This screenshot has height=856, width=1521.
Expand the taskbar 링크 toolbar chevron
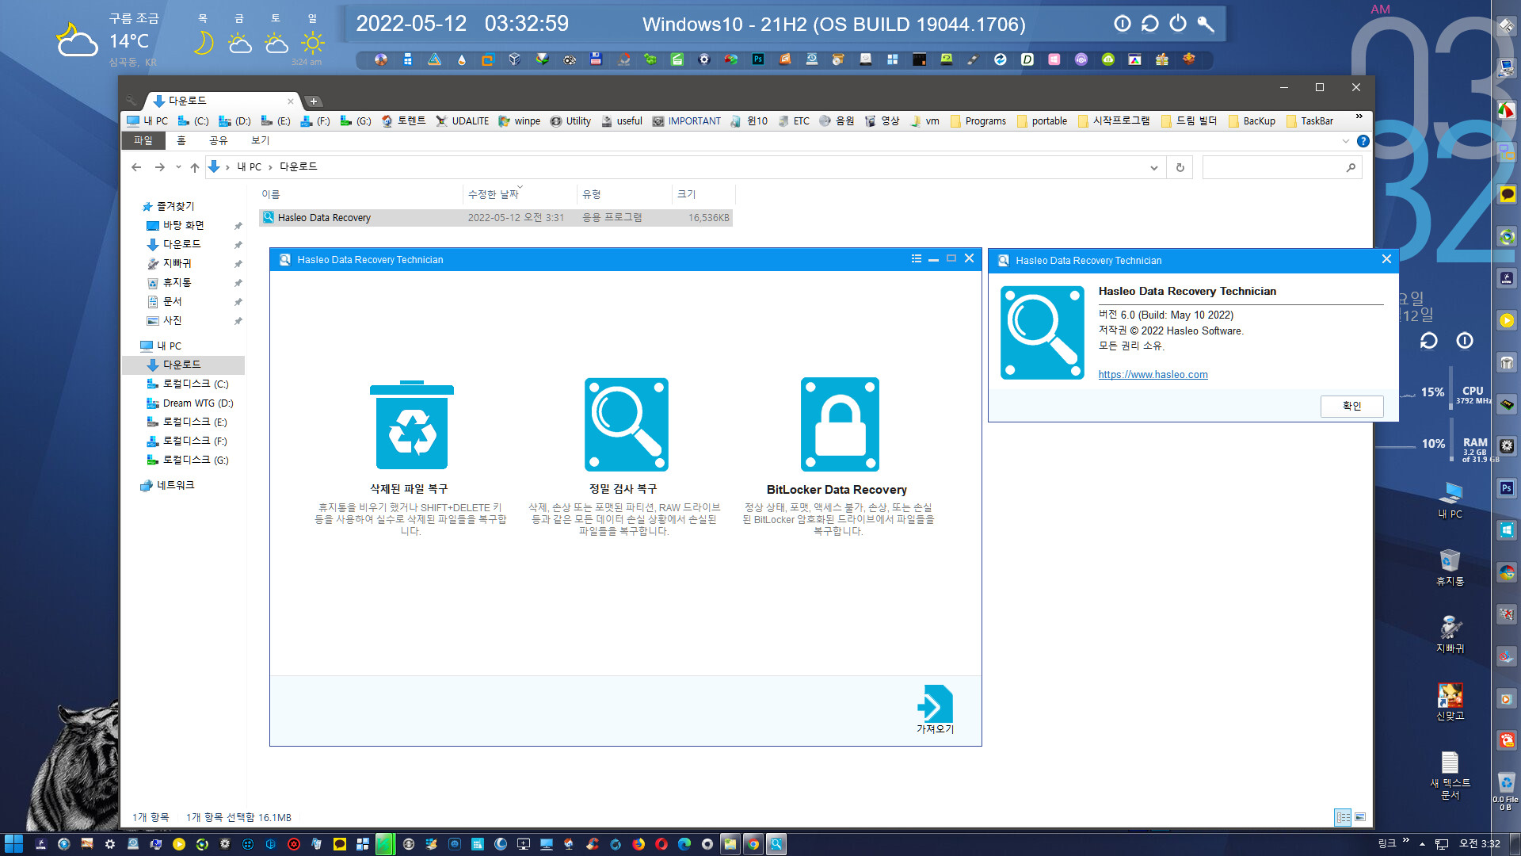1406,840
